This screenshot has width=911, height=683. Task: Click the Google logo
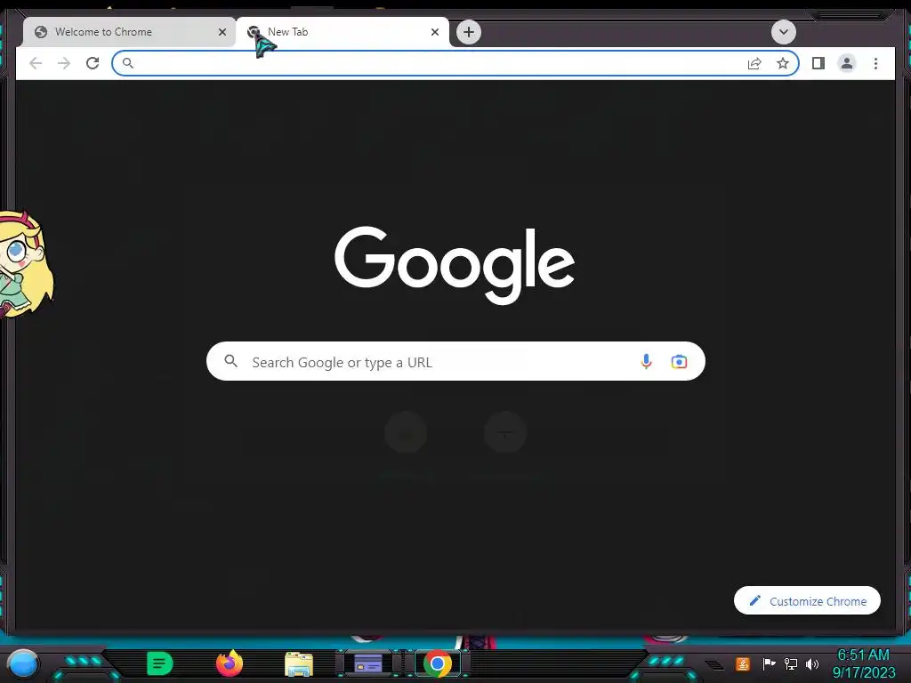point(455,265)
